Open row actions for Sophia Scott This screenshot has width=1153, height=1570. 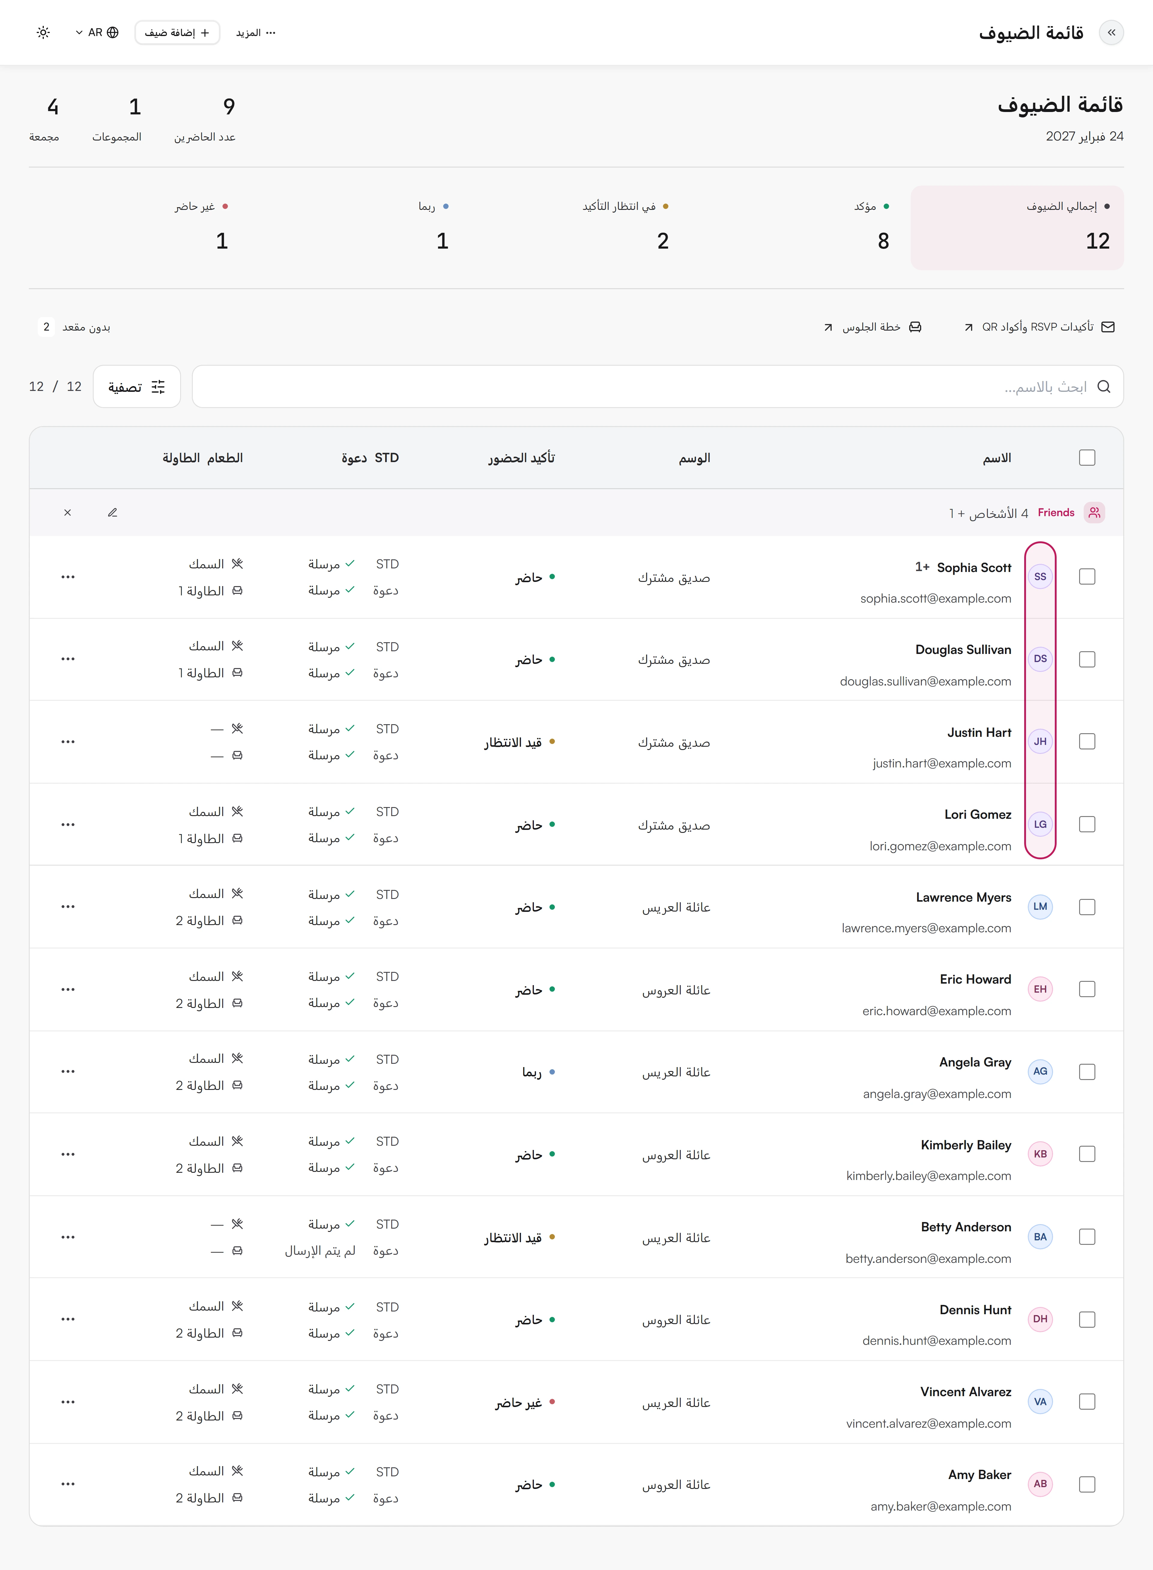68,577
